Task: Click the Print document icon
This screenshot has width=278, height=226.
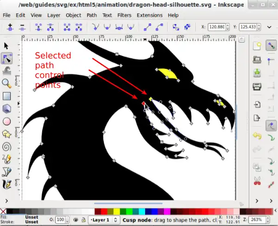Action: pyautogui.click(x=257, y=86)
